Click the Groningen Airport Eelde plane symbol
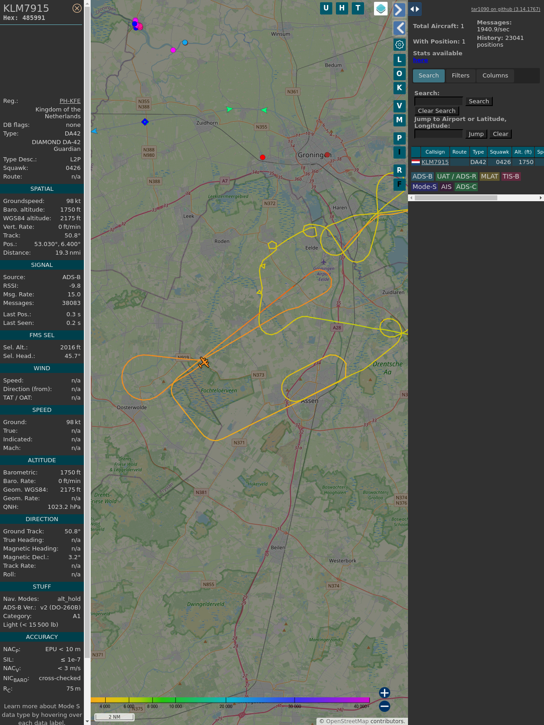Screen dimensions: 544x725 point(324,262)
